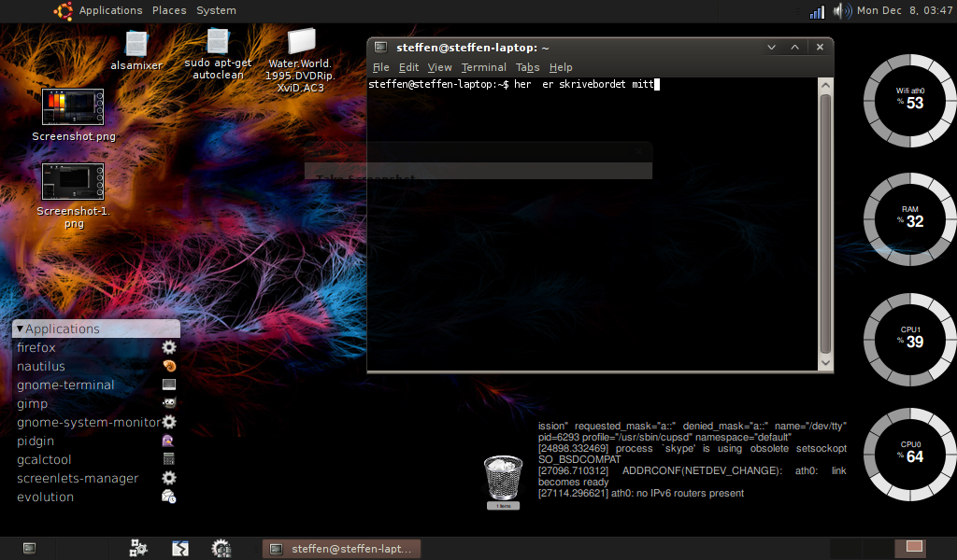Click the terminal icon in window title bar
Viewport: 957px width, 560px height.
click(x=381, y=47)
